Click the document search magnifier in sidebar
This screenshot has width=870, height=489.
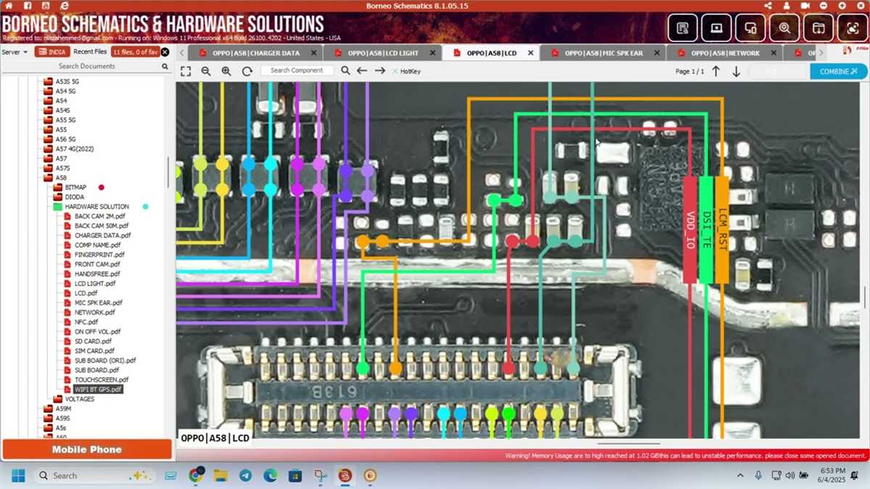coord(165,66)
